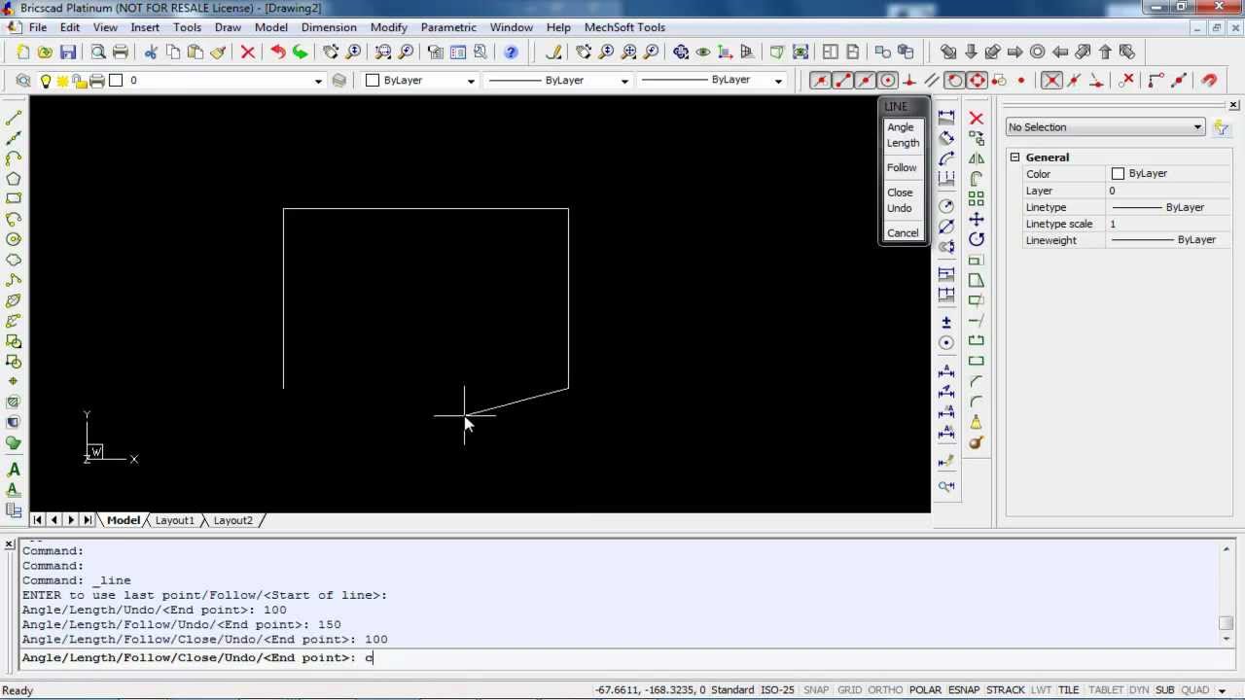The height and width of the screenshot is (700, 1245).
Task: Save the drawing with floppy icon
Action: pos(68,52)
